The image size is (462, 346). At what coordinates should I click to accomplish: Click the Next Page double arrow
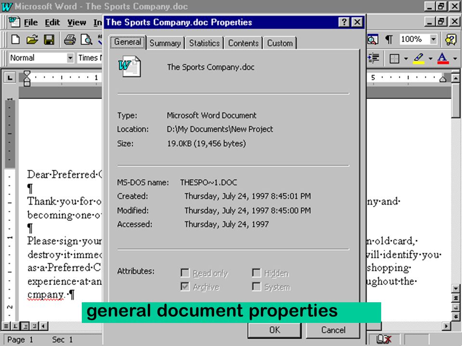point(456,317)
